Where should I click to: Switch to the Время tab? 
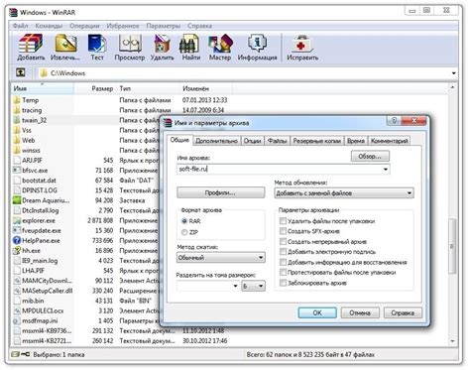click(356, 141)
